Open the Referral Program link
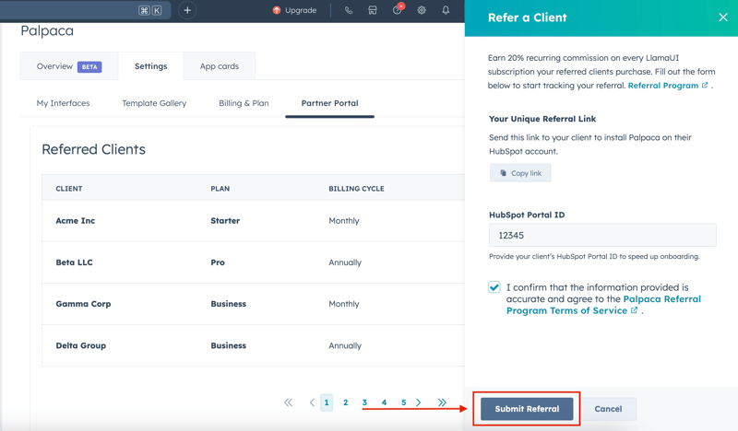Viewport: 738px width, 431px height. click(x=663, y=86)
